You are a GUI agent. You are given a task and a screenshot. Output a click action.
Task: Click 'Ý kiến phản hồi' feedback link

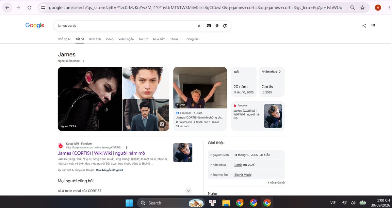(276, 183)
